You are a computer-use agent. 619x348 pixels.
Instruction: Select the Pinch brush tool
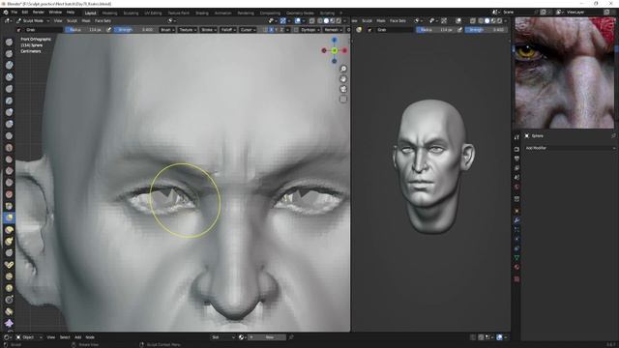pos(9,206)
